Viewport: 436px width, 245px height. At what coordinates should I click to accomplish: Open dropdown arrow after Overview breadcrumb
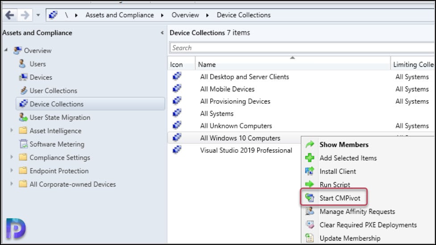pos(208,15)
